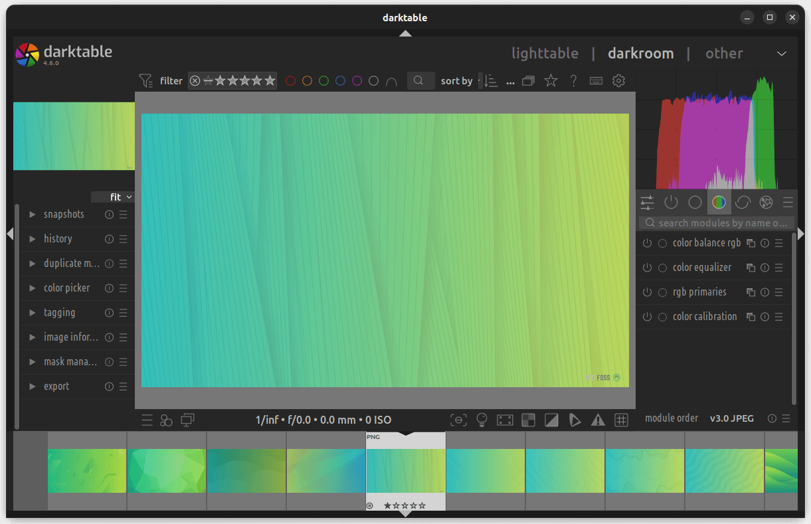The image size is (811, 524).
Task: Switch to the lighttable view
Action: (545, 53)
